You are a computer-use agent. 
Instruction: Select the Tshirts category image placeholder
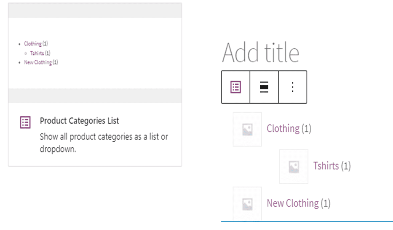click(x=294, y=167)
